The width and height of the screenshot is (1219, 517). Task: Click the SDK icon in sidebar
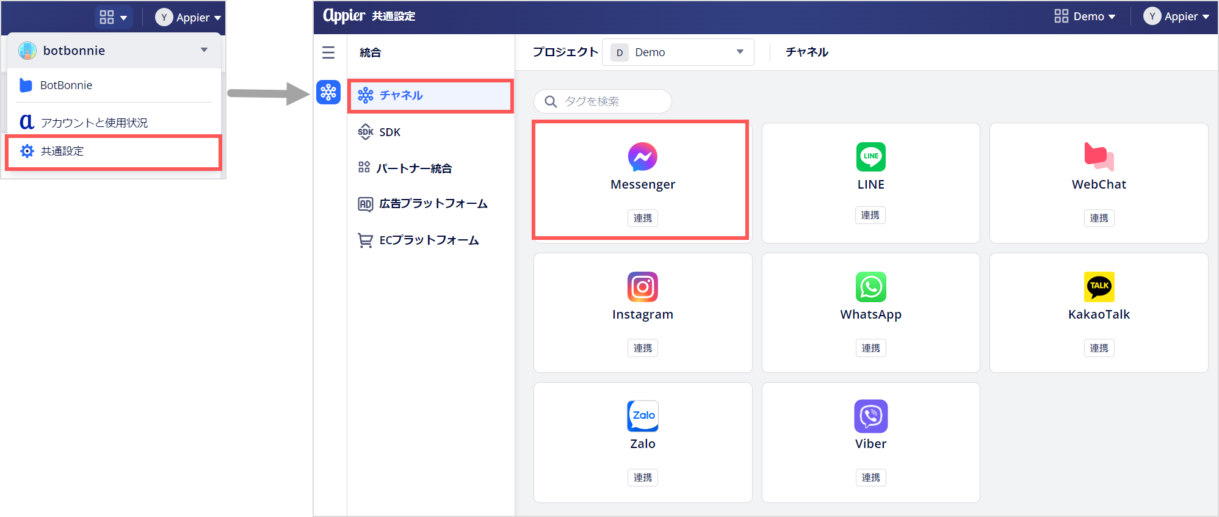365,132
